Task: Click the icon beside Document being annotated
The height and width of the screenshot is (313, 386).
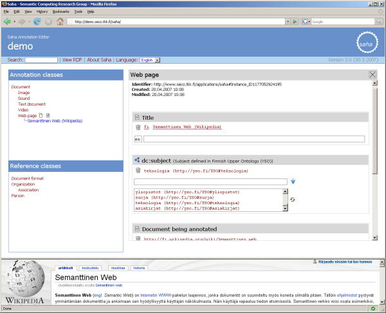Action: (137, 229)
